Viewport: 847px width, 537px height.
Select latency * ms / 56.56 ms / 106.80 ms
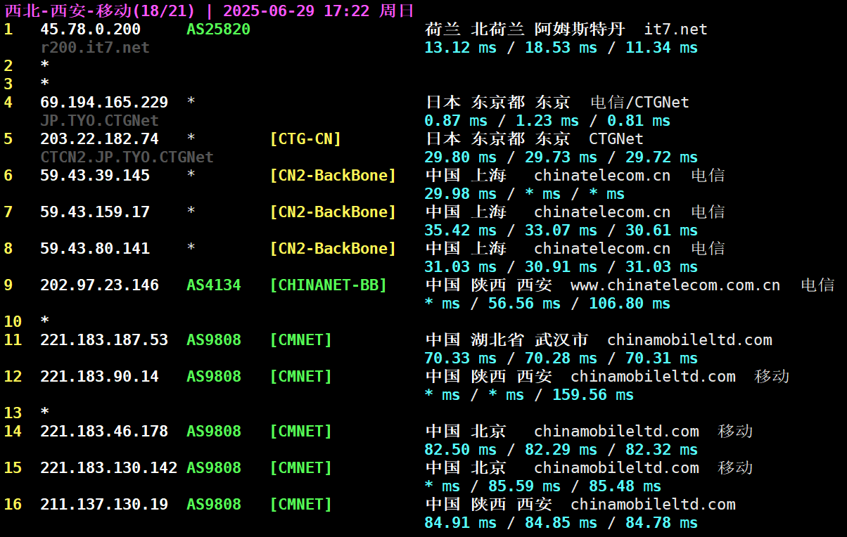click(x=547, y=303)
